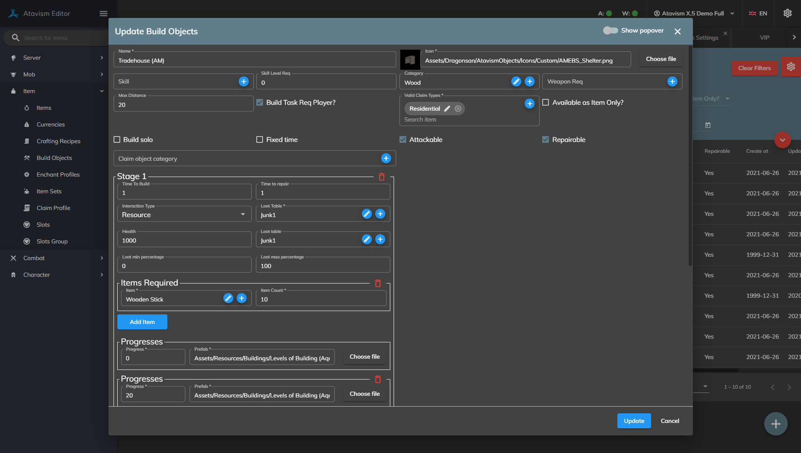Click the edit pencil on Category Wood

pyautogui.click(x=516, y=81)
